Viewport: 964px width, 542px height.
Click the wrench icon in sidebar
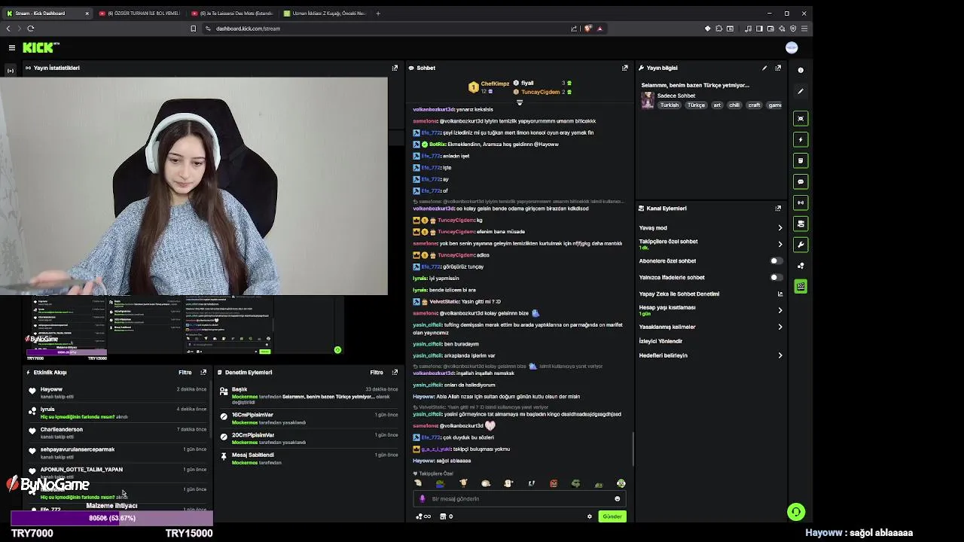coord(801,245)
